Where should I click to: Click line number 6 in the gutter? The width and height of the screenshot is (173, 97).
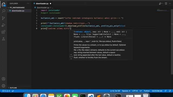(37, 23)
